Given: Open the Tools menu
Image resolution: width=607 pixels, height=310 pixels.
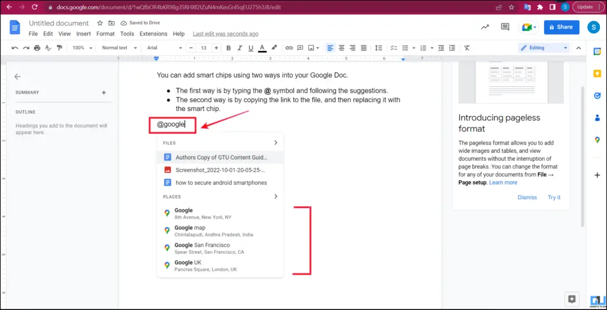Looking at the screenshot, I should 127,34.
